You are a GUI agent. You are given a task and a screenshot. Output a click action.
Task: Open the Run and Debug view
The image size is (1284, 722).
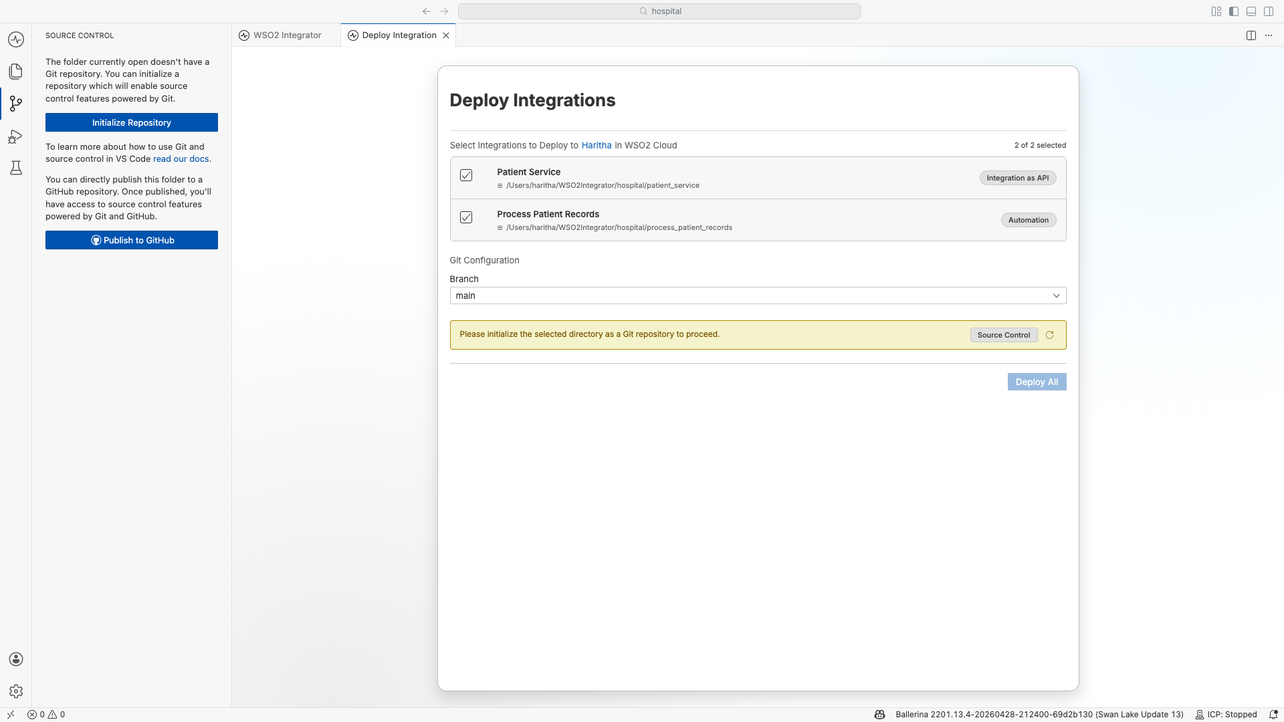[16, 136]
